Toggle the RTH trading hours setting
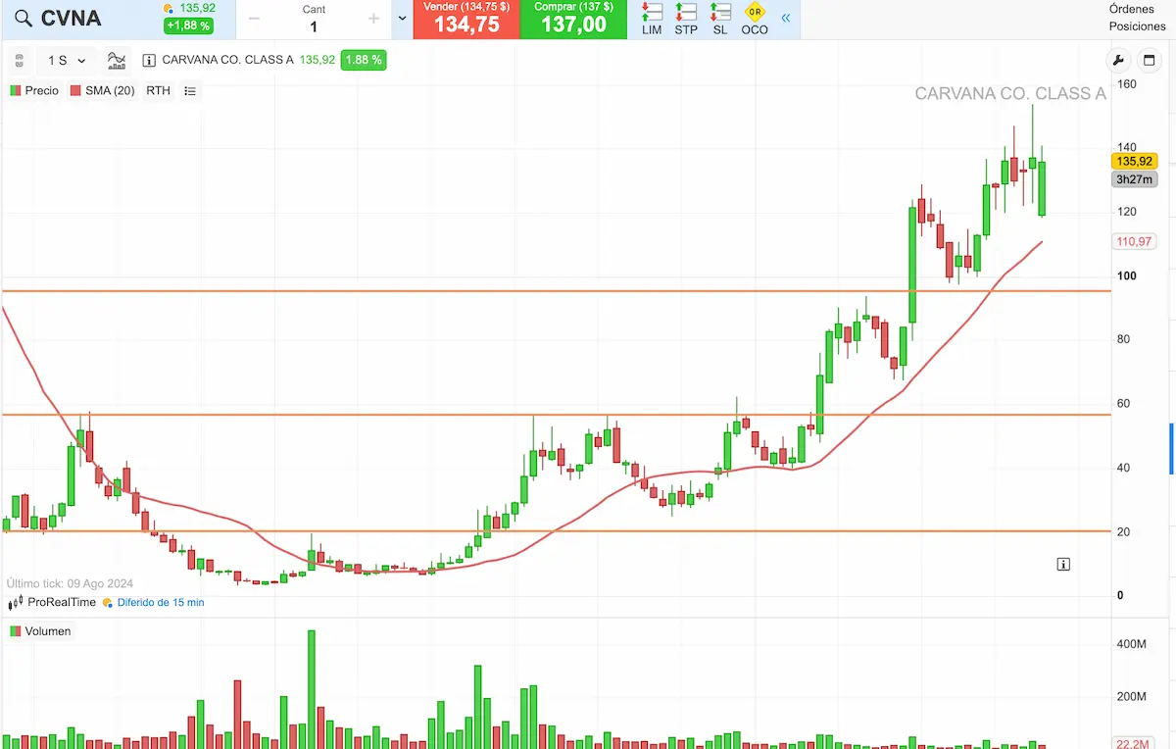 (158, 91)
